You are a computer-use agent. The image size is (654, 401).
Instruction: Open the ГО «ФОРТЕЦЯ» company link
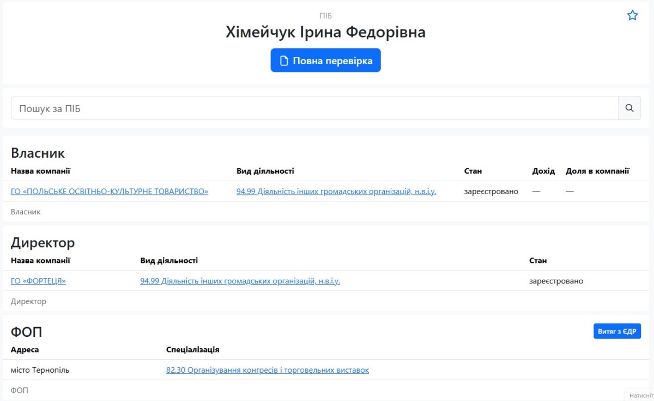point(38,281)
